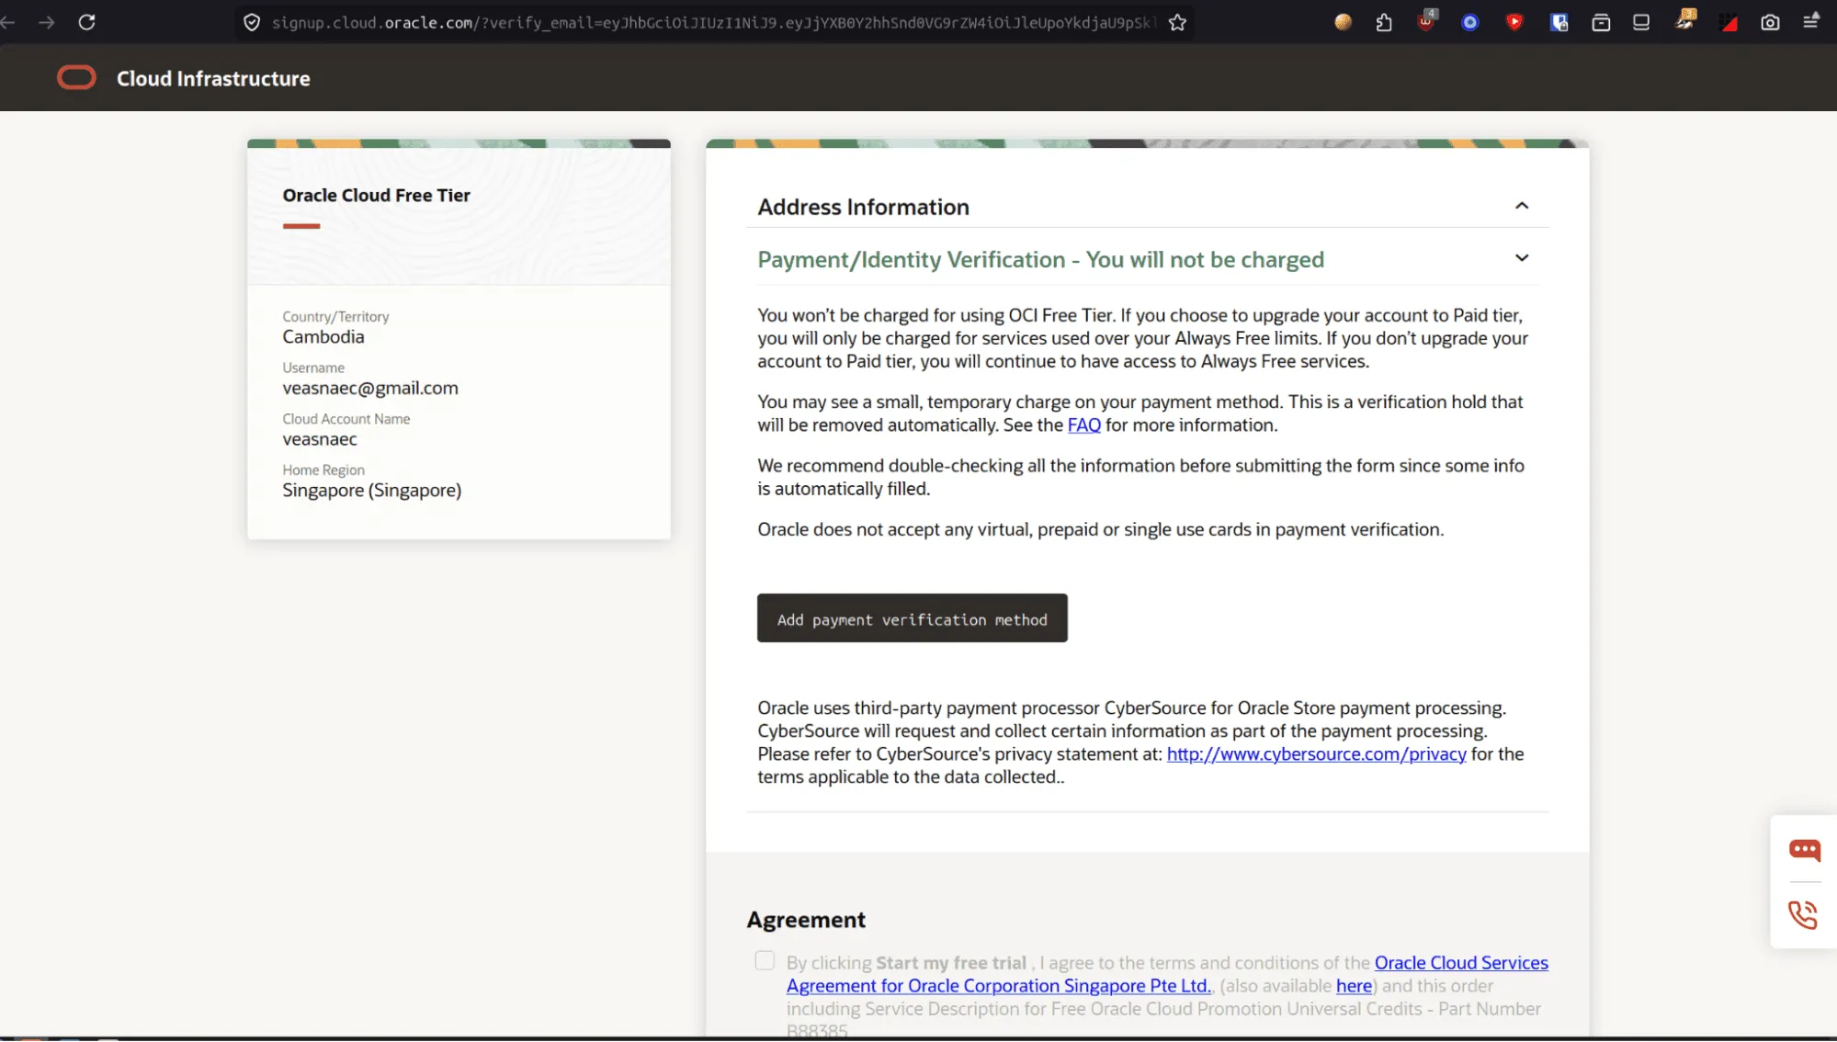The height and width of the screenshot is (1042, 1837).
Task: Open the cybersource.com/privacy link
Action: (x=1316, y=754)
